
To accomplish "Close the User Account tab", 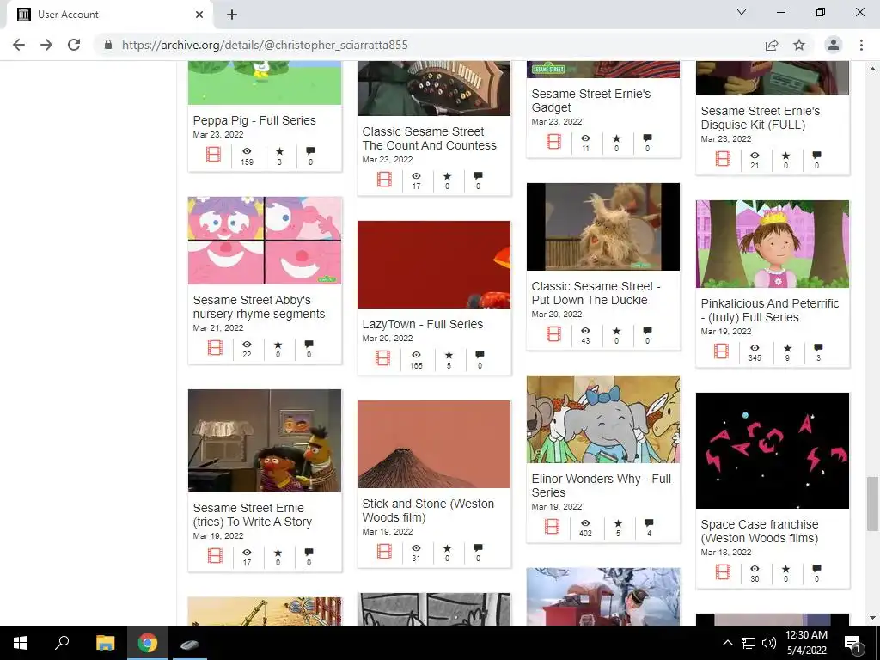I will coord(199,15).
